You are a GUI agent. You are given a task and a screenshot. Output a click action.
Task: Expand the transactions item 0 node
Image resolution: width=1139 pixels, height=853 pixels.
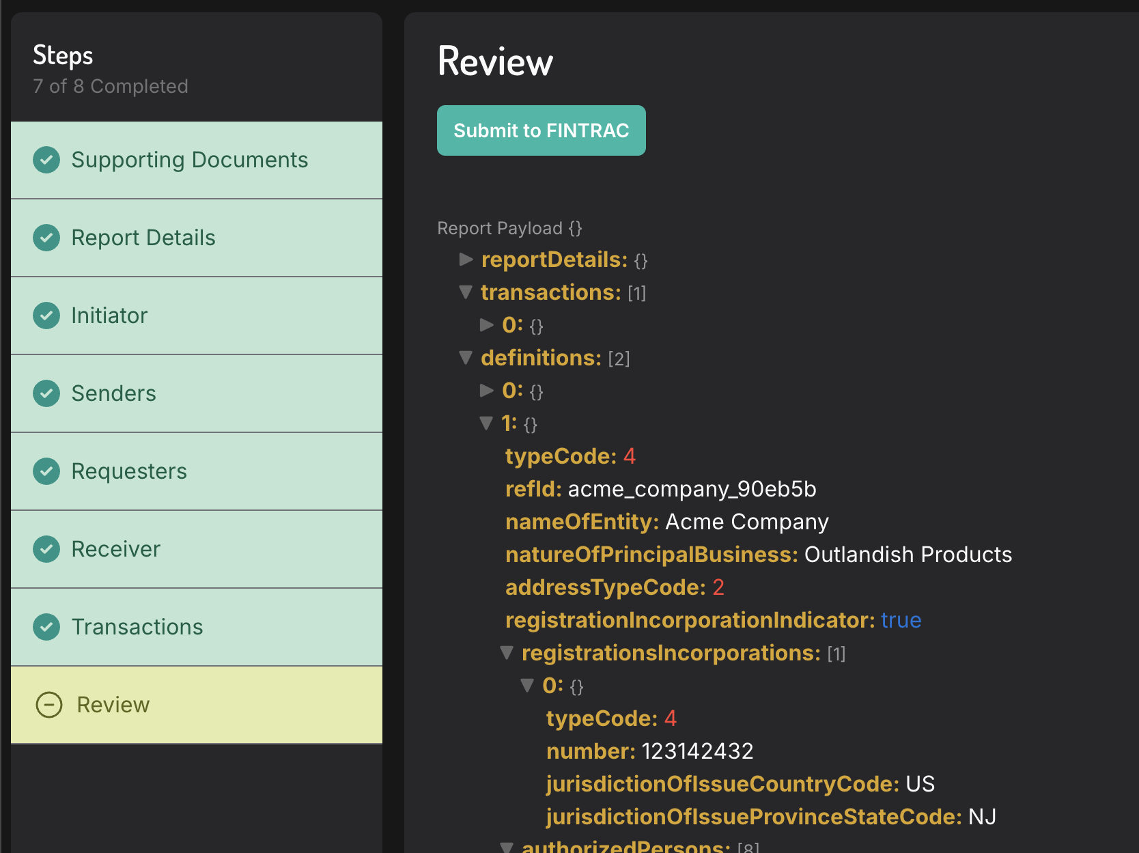[487, 325]
